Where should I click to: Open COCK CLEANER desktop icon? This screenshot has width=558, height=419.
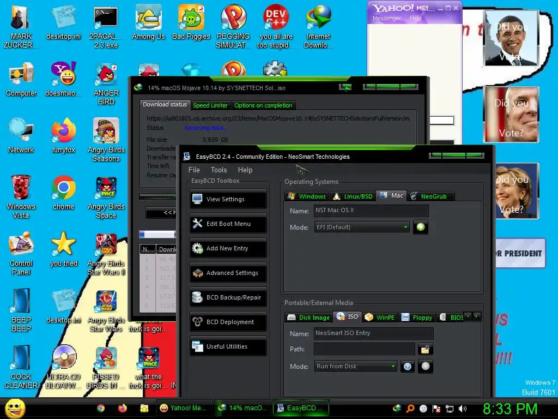point(21,367)
